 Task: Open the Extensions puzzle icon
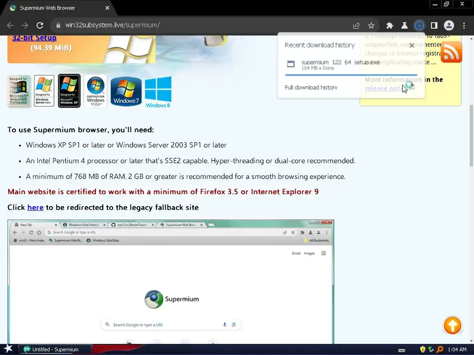[x=390, y=26]
